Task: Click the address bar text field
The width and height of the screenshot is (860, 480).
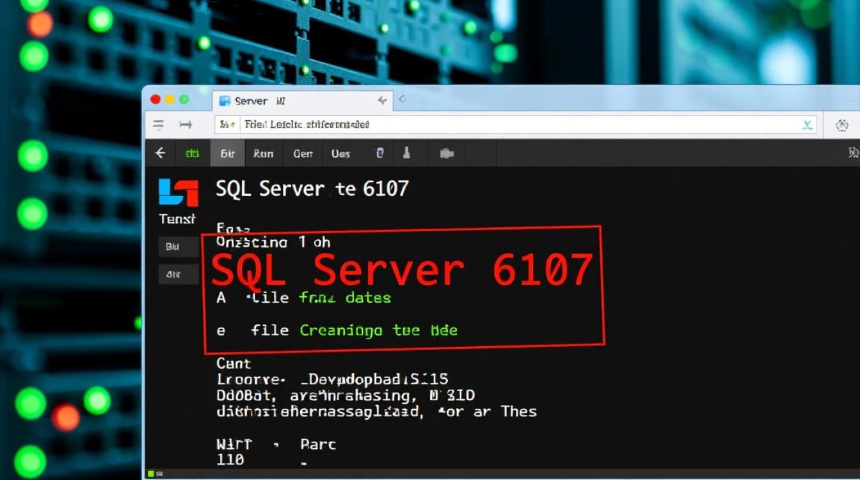Action: click(516, 125)
